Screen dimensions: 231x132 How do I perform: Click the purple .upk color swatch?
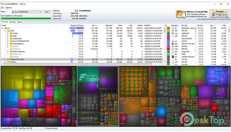pyautogui.click(x=168, y=36)
